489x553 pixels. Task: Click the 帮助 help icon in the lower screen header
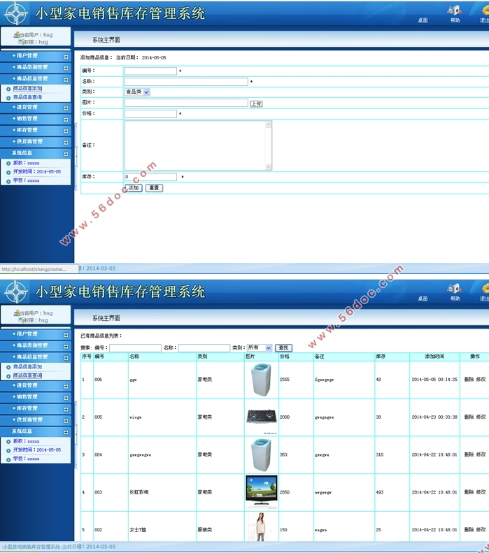(x=455, y=289)
